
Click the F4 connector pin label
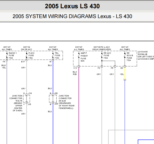[4, 62]
